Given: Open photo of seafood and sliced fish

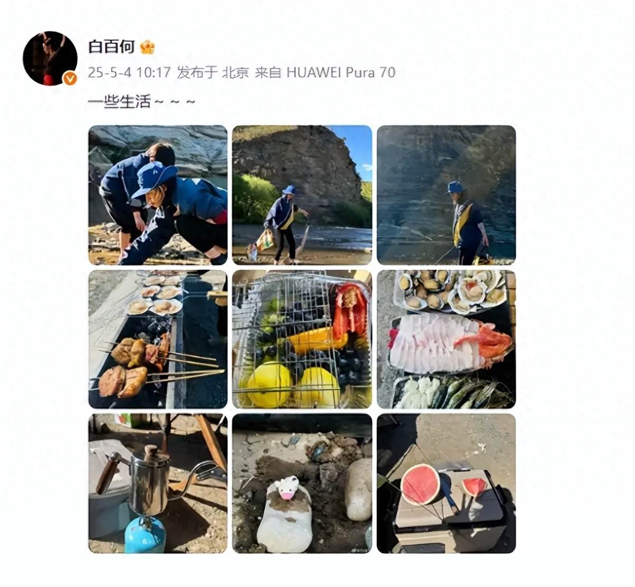Looking at the screenshot, I should click(446, 339).
